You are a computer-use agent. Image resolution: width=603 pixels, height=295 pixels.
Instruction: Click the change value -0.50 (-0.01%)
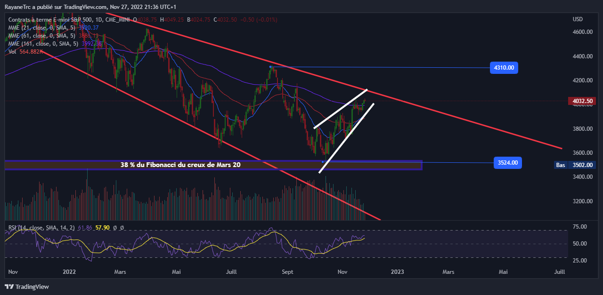[258, 20]
